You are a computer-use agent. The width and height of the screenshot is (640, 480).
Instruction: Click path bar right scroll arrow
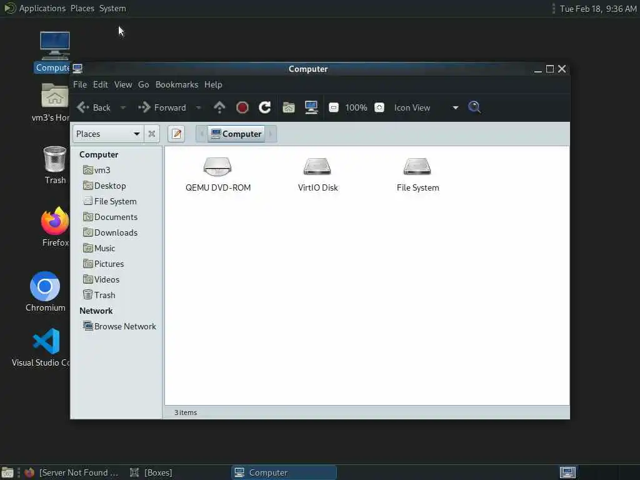[x=271, y=134]
